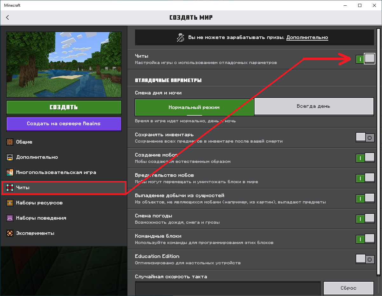382x296 pixels.
Task: Maximize the Minecraft window
Action: click(x=360, y=5)
